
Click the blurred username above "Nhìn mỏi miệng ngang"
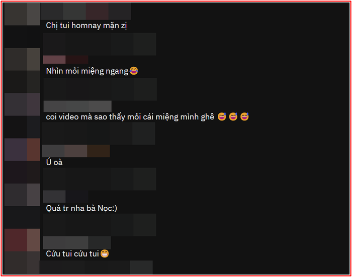pyautogui.click(x=65, y=60)
